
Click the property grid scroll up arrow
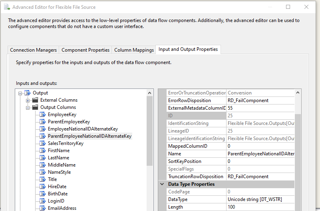coord(298,92)
